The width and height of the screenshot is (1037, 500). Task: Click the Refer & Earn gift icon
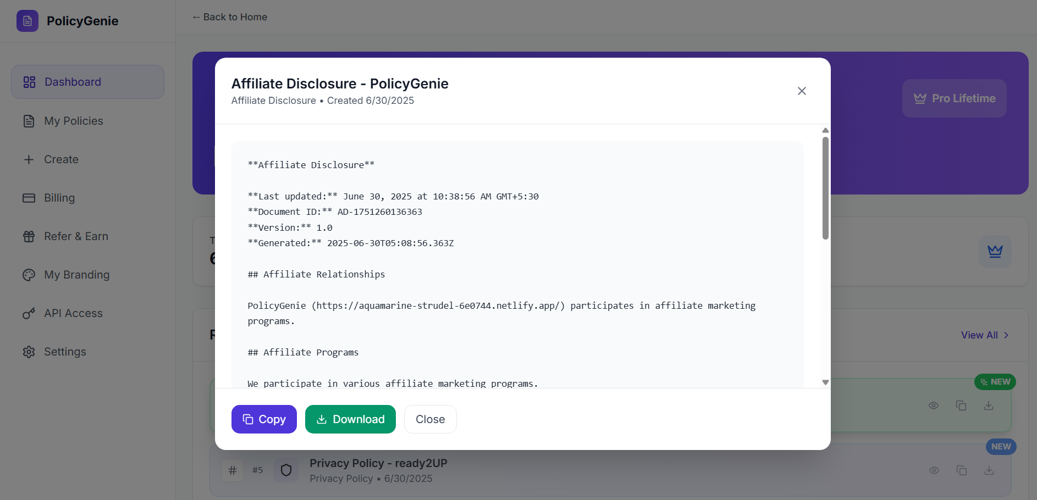29,236
